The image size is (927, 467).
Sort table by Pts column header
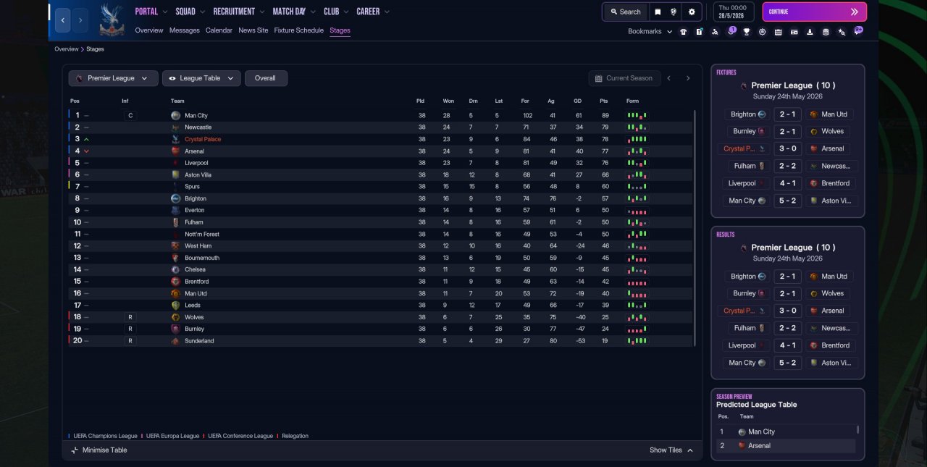[x=603, y=101]
